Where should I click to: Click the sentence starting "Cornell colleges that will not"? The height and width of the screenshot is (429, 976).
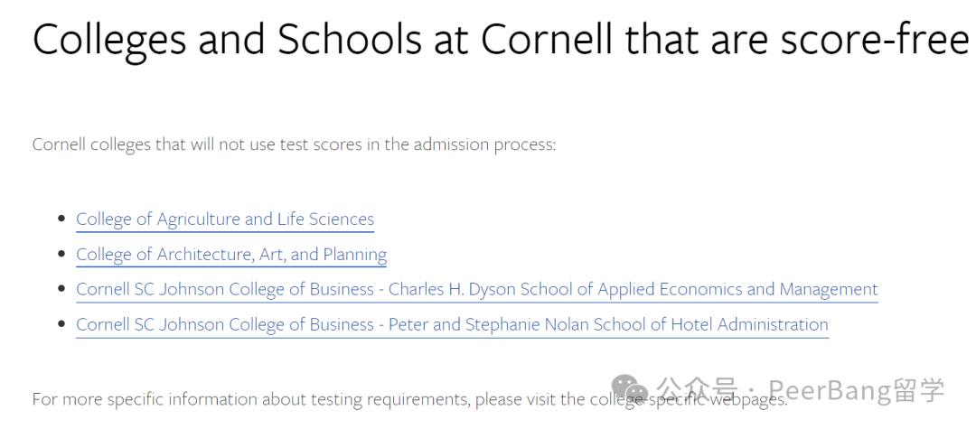pyautogui.click(x=294, y=145)
